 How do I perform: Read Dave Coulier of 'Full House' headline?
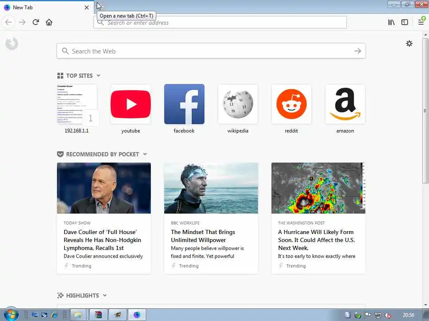[x=102, y=240]
